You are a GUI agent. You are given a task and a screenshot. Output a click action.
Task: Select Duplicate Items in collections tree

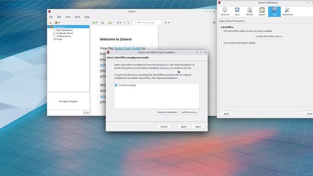65,33
